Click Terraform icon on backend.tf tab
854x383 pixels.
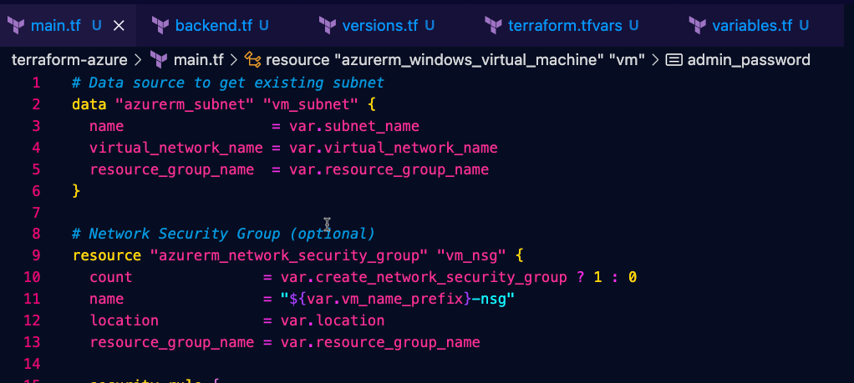(160, 25)
